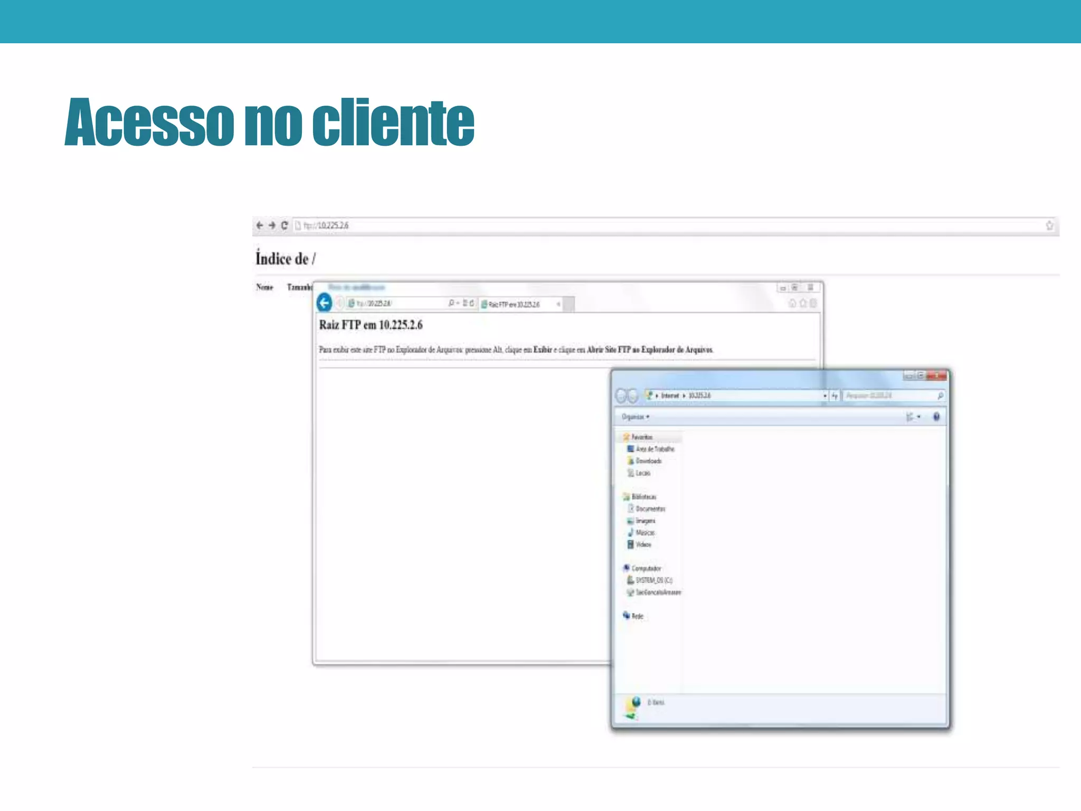
Task: Click Explorer's help question-mark icon
Action: coord(936,417)
